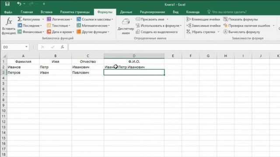Select row 10 header

click(x=3, y=111)
